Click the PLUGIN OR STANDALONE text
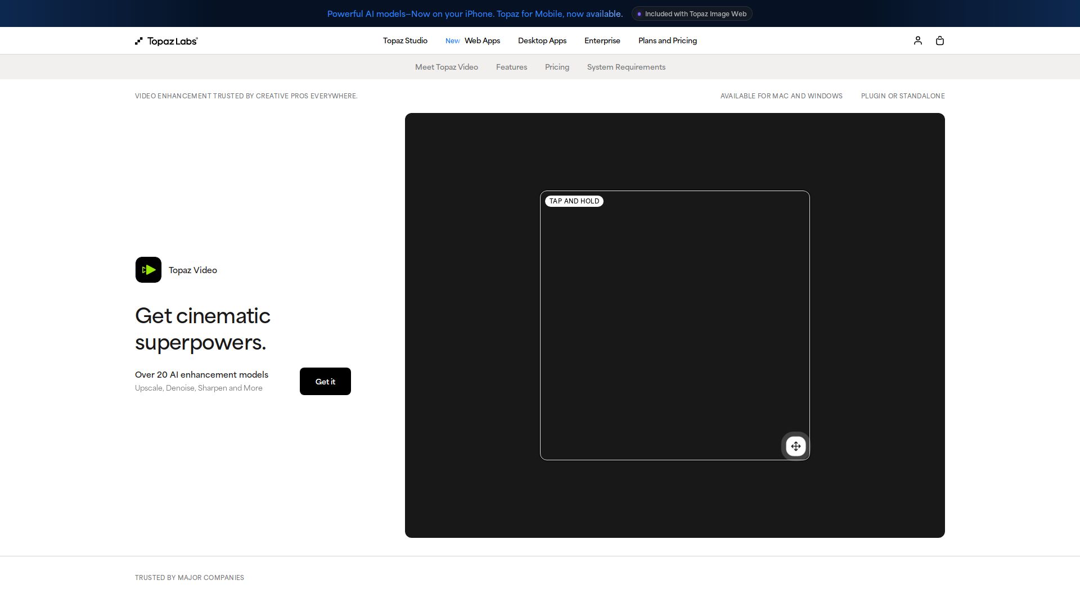1080x607 pixels. point(903,96)
